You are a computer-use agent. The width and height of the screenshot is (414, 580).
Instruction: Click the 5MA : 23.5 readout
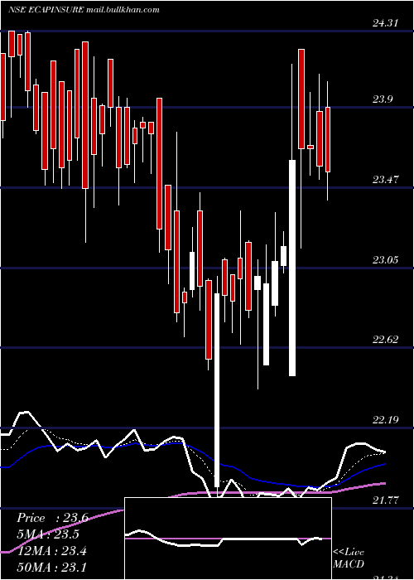click(48, 534)
